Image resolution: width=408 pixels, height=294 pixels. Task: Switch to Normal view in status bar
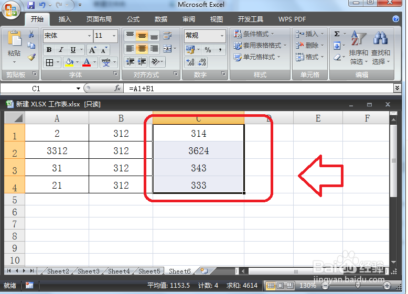(271, 286)
